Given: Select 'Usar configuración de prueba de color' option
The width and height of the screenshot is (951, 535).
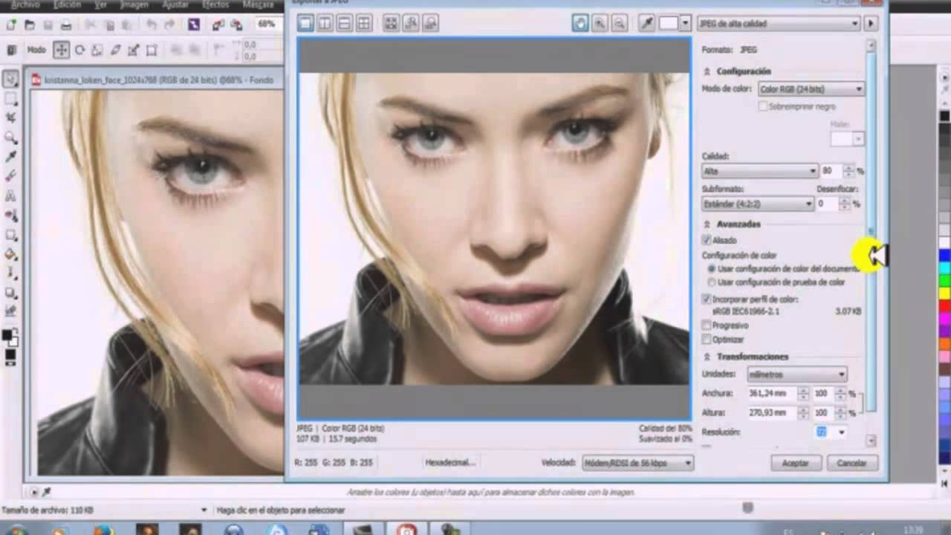Looking at the screenshot, I should [712, 282].
